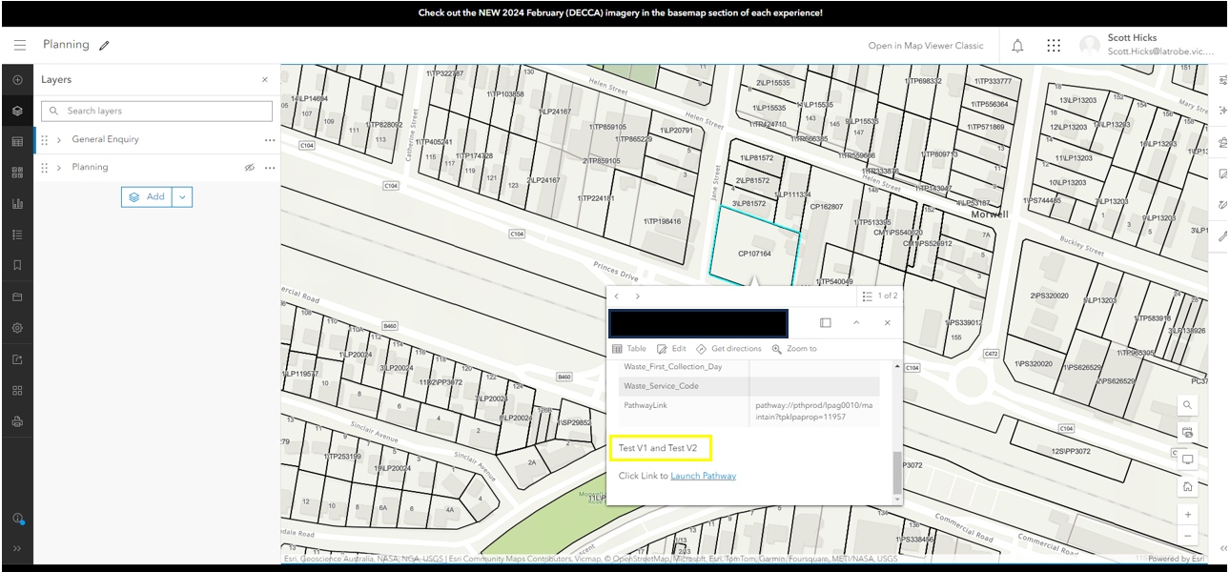Toggle the screen display icon on the map
This screenshot has width=1230, height=572.
tap(1187, 459)
